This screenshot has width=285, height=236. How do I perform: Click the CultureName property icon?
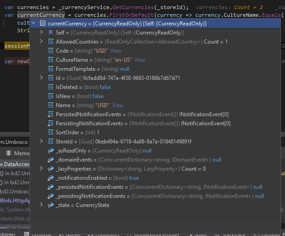51,59
